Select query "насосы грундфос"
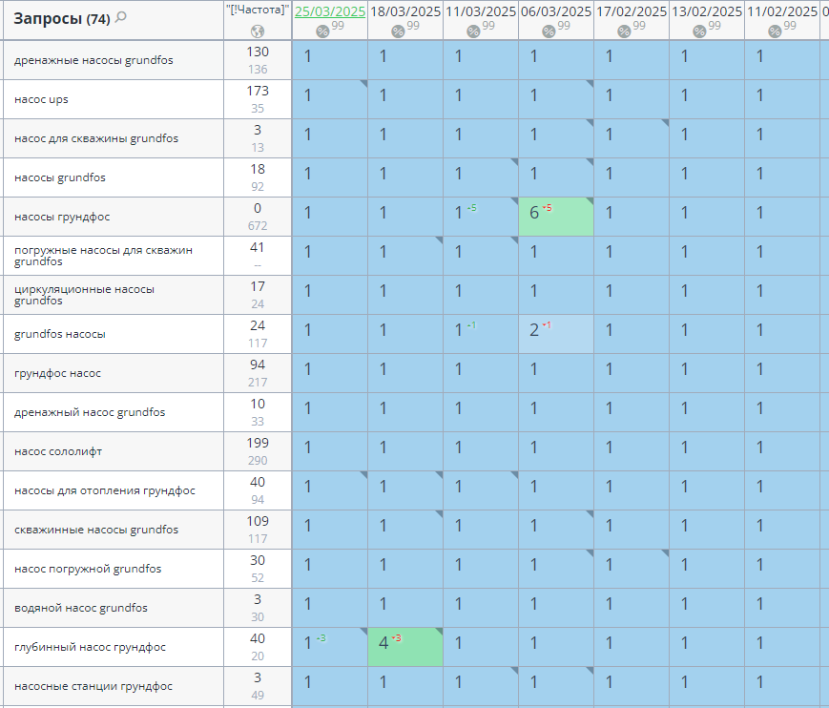Viewport: 829px width, 708px height. click(x=62, y=217)
